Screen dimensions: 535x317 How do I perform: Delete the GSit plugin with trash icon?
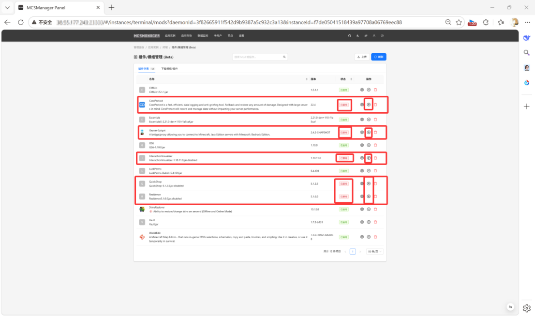click(375, 145)
